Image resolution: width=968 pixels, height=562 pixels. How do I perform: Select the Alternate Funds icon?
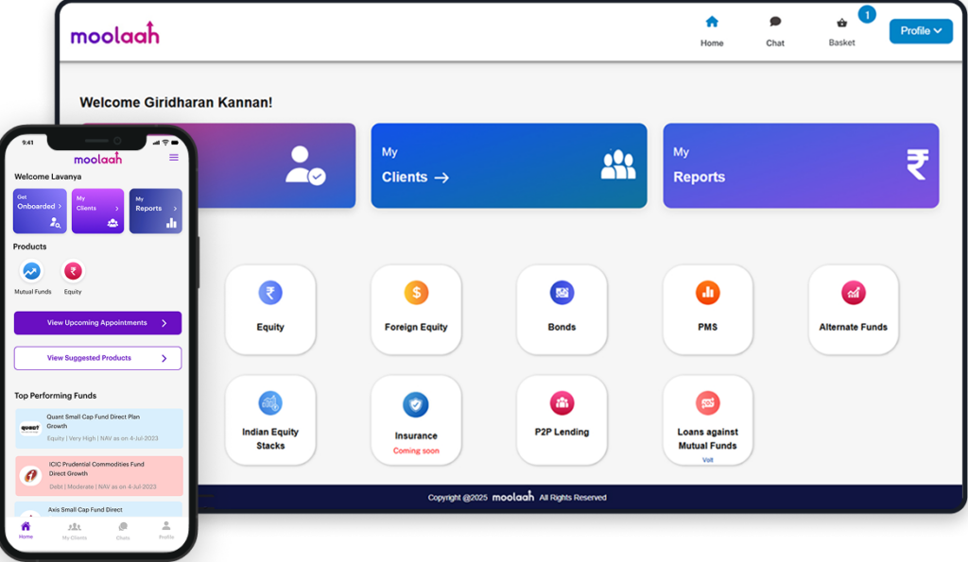point(853,294)
